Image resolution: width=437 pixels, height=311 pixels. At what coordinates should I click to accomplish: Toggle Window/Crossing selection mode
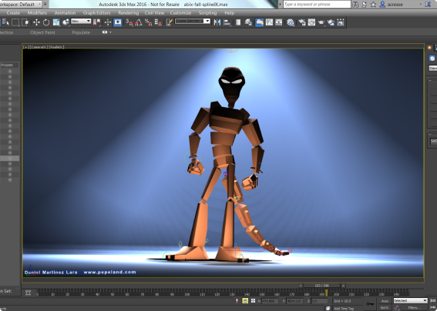click(x=25, y=22)
